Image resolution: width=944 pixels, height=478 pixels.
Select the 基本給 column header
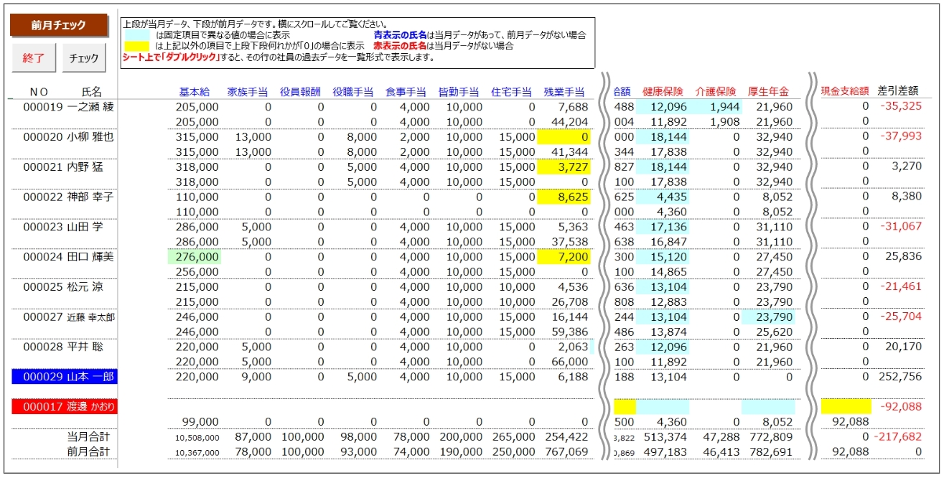click(195, 92)
